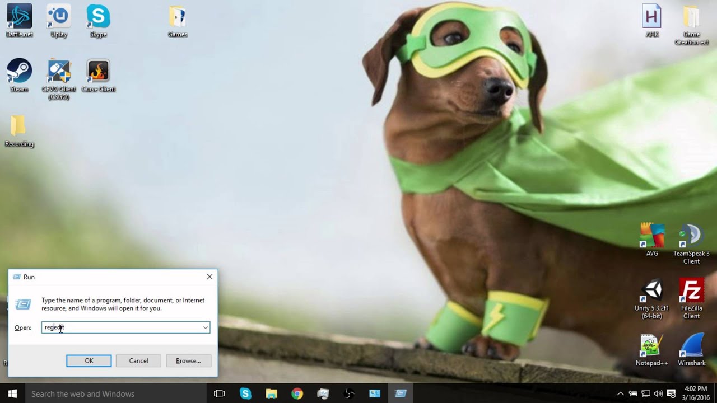Click the Open text field containing regedit
The image size is (717, 403).
click(x=122, y=327)
